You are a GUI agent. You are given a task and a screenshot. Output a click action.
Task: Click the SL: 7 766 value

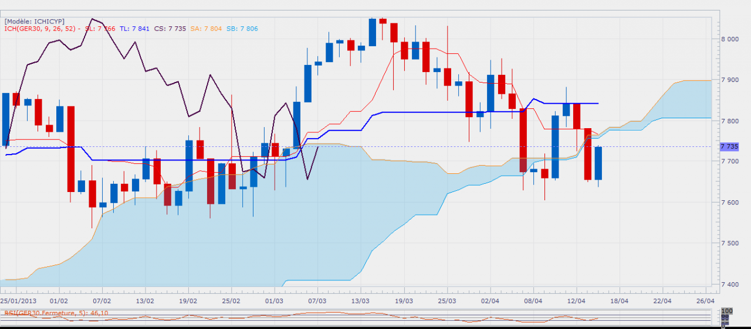point(100,28)
